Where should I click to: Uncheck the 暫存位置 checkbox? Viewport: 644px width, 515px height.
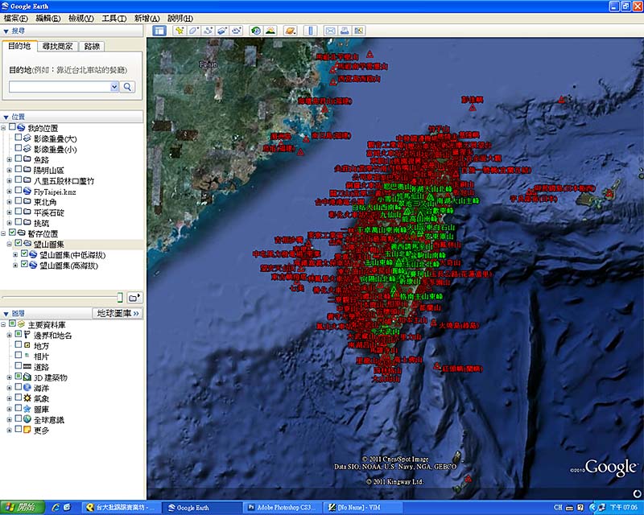coord(12,233)
